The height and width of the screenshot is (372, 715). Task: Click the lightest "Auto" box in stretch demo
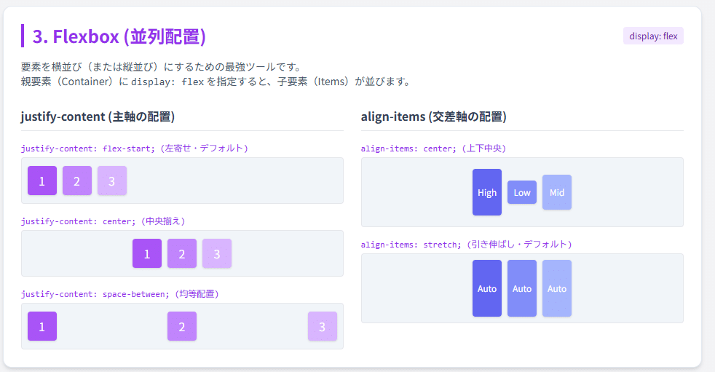click(557, 288)
